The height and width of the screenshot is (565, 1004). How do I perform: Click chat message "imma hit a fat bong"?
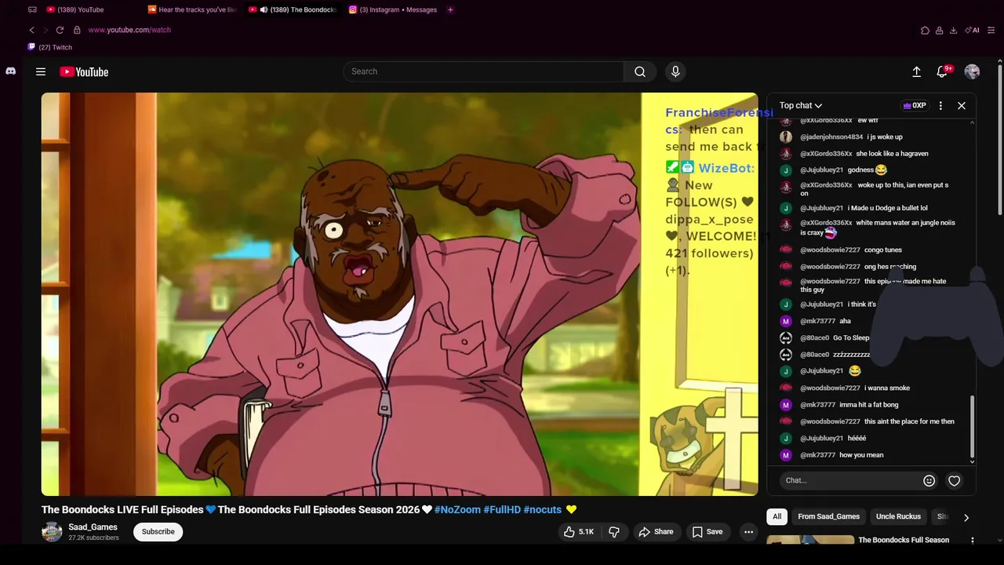[869, 405]
